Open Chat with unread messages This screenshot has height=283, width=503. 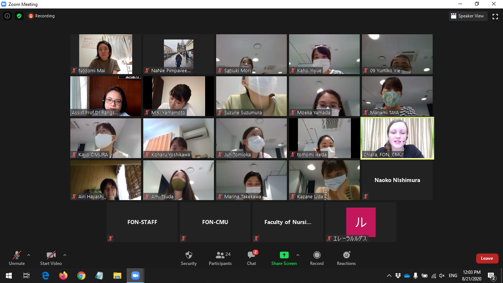251,258
